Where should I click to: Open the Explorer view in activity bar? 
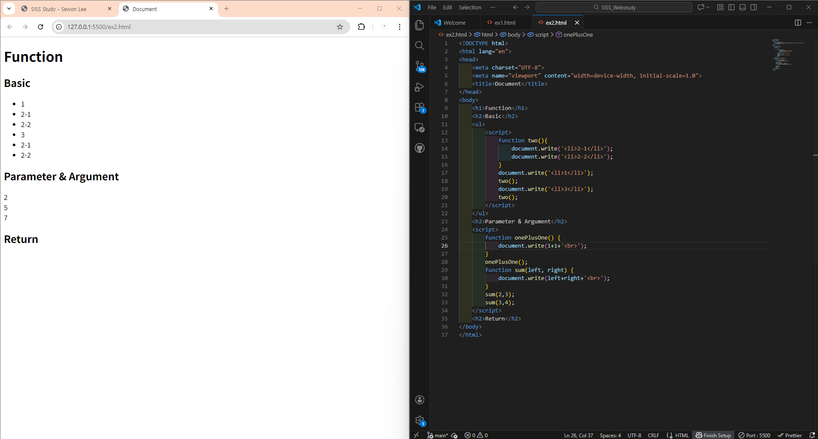[420, 25]
